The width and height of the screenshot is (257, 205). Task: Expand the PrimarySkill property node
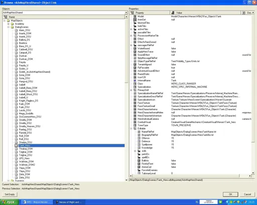click(131, 90)
